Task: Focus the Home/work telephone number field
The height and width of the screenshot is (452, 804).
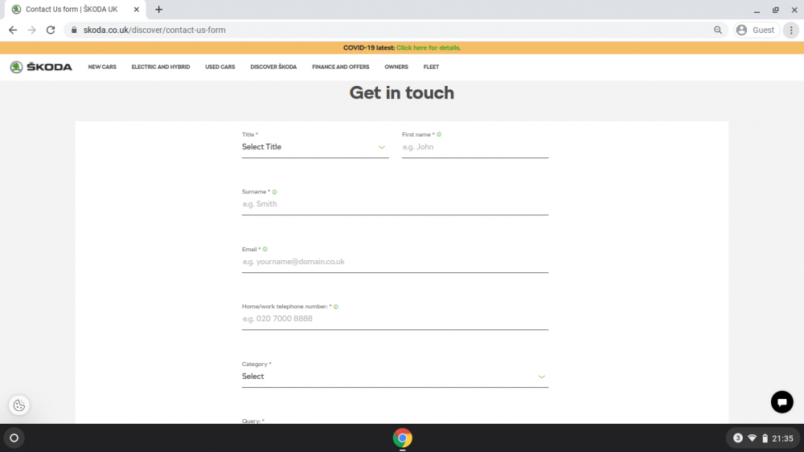Action: pos(395,319)
